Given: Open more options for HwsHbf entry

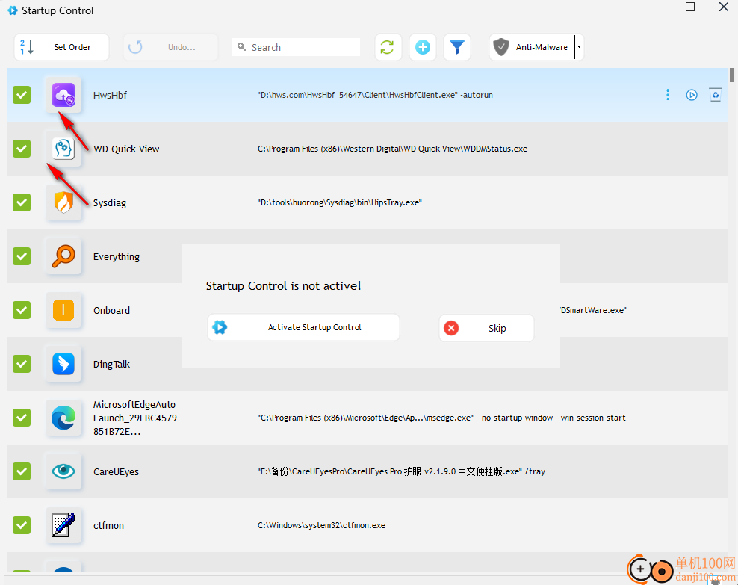Looking at the screenshot, I should pyautogui.click(x=667, y=95).
